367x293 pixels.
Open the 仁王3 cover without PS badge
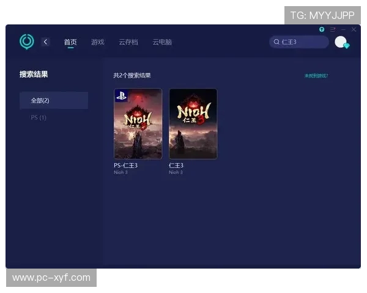(x=193, y=123)
